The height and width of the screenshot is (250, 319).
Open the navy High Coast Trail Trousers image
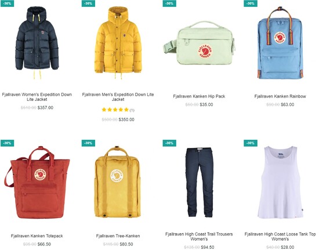199,183
